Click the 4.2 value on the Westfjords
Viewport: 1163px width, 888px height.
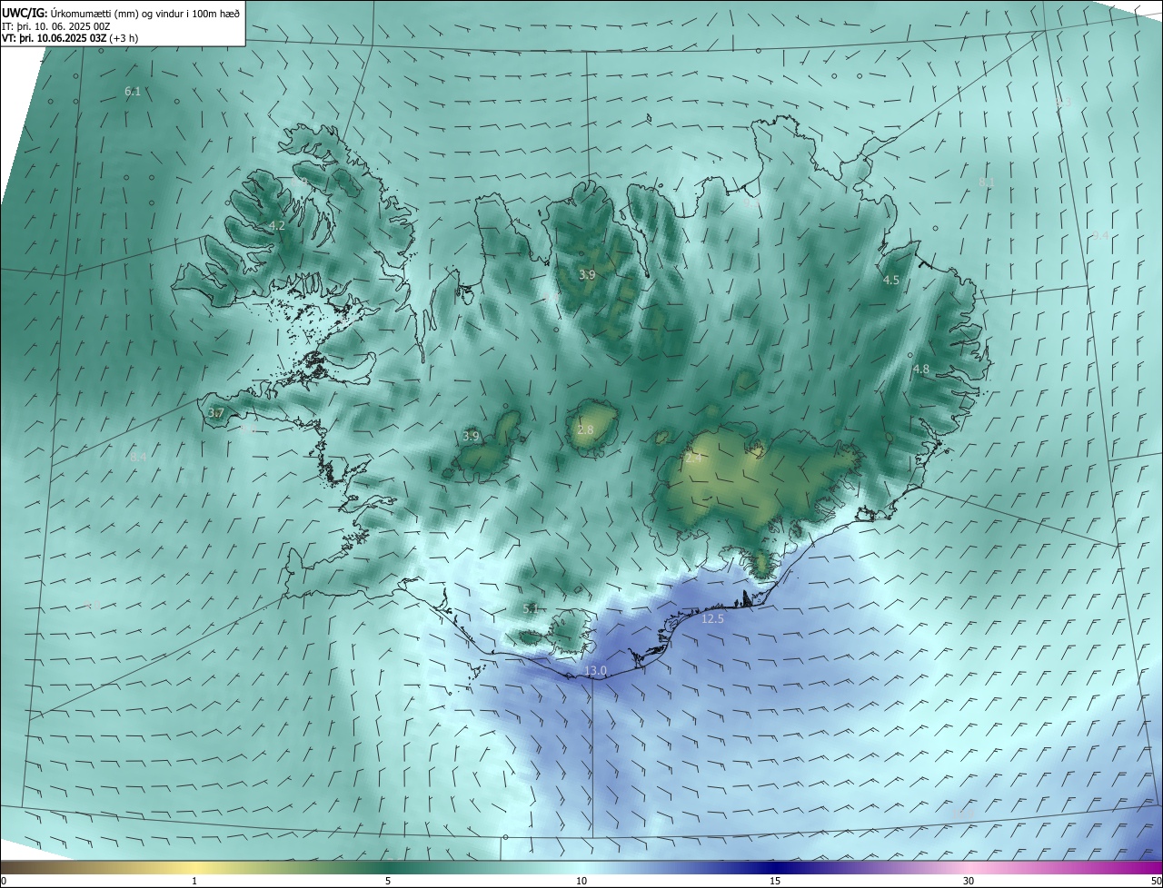pos(277,226)
